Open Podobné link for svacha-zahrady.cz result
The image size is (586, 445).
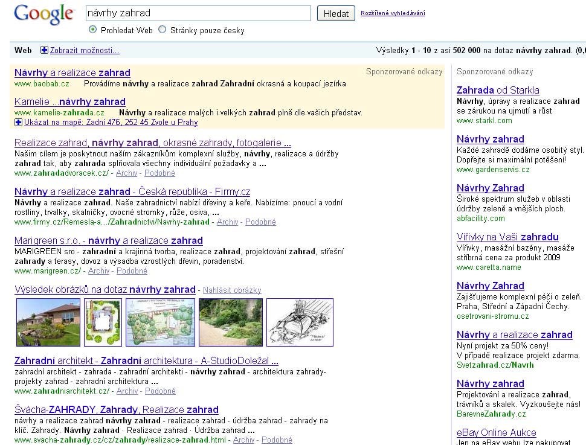277,440
